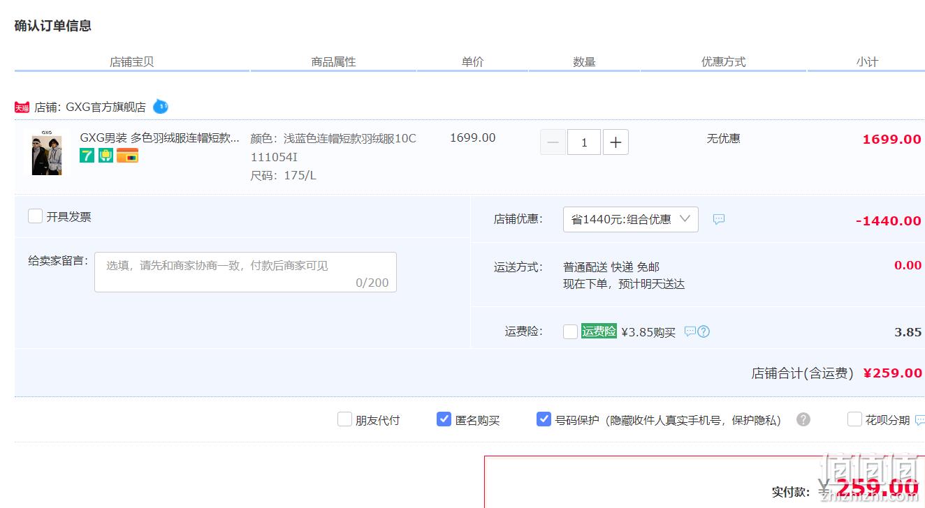
Task: Click the 尺码: 175/L size attribute
Action: pos(283,175)
